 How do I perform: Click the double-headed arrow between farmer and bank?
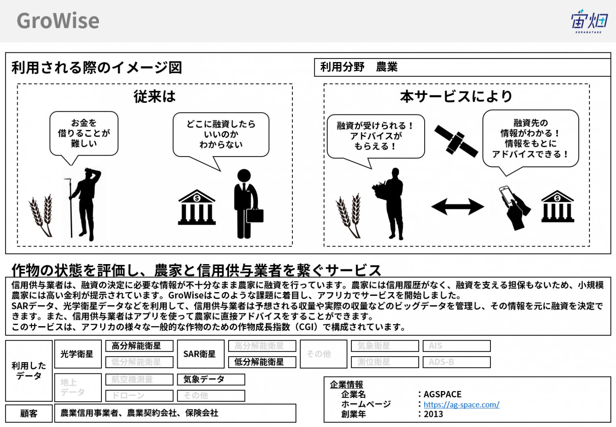coord(458,206)
